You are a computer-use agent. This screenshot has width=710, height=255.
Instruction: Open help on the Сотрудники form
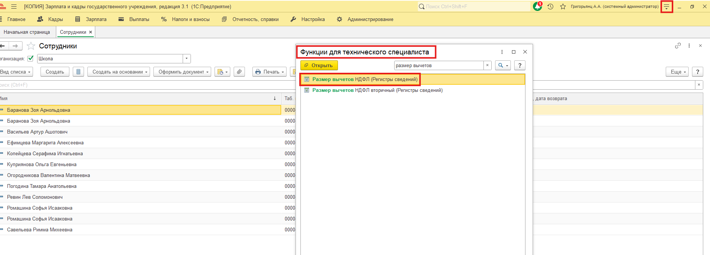tap(697, 72)
